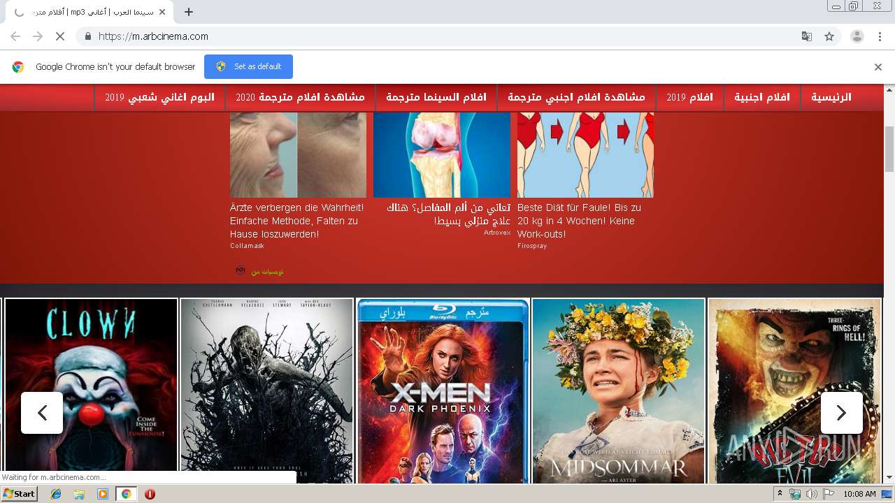View site security lock info
Screen dimensions: 895x503
tap(87, 36)
